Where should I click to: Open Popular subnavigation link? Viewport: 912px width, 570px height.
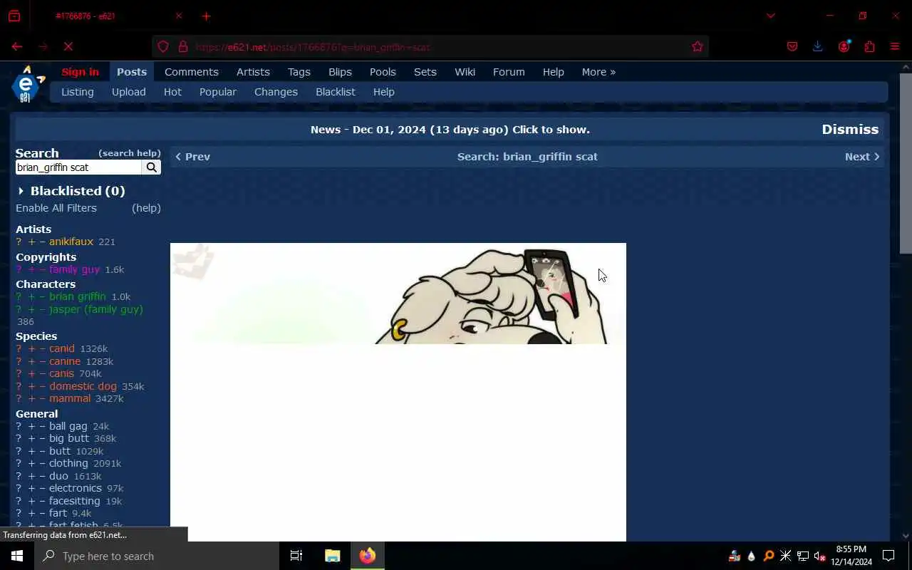coord(218,92)
